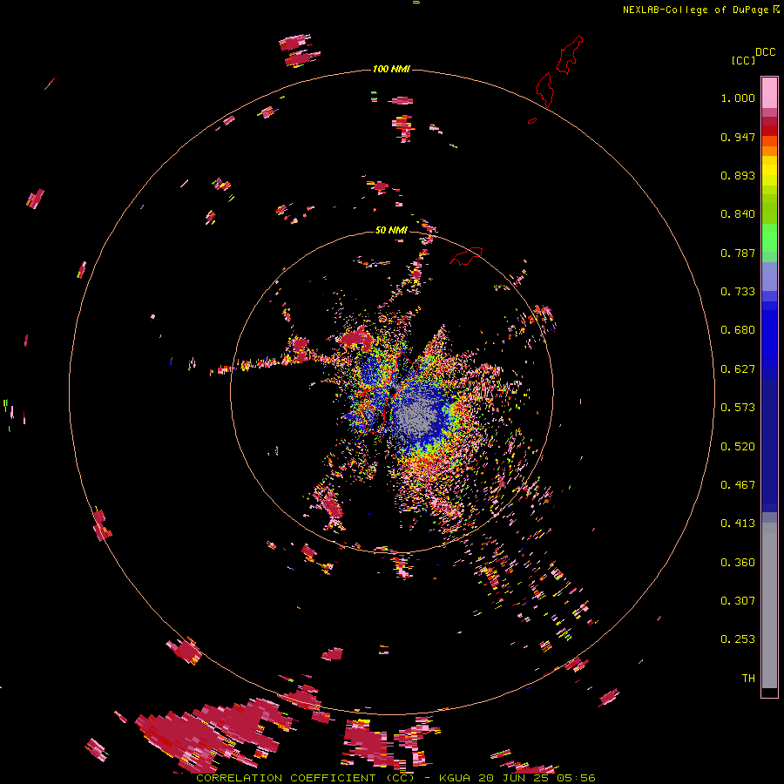Click the 1.000 value on color scale
The image size is (784, 784).
[x=738, y=98]
